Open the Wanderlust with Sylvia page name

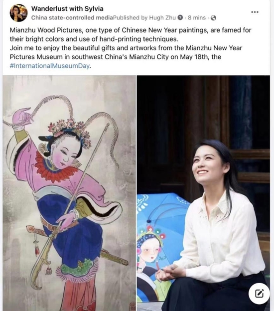coord(67,9)
